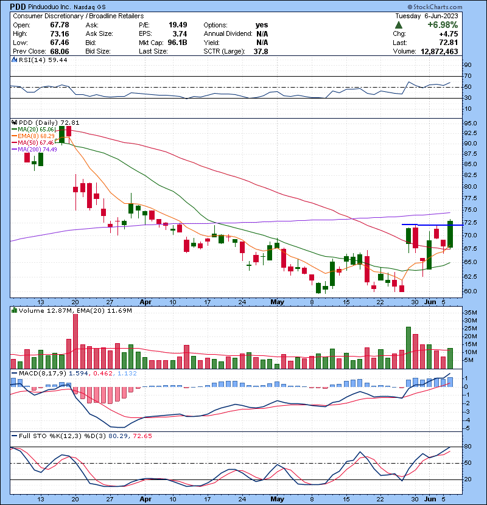Click the Prev Close 68.06 value
This screenshot has width=487, height=505.
click(x=60, y=51)
